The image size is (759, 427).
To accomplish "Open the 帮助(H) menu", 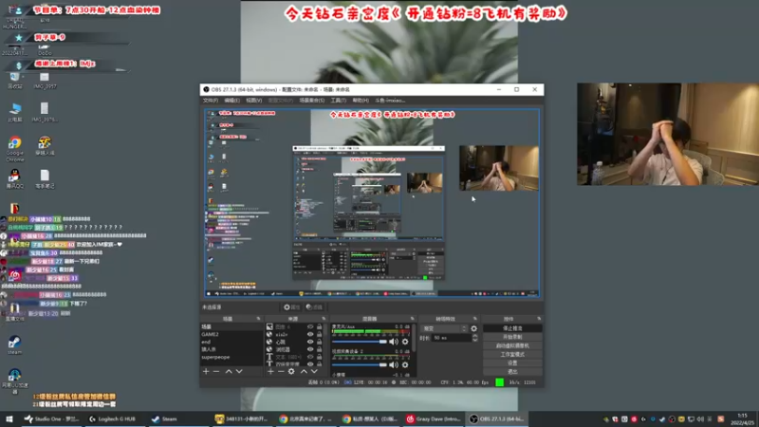I will [361, 101].
